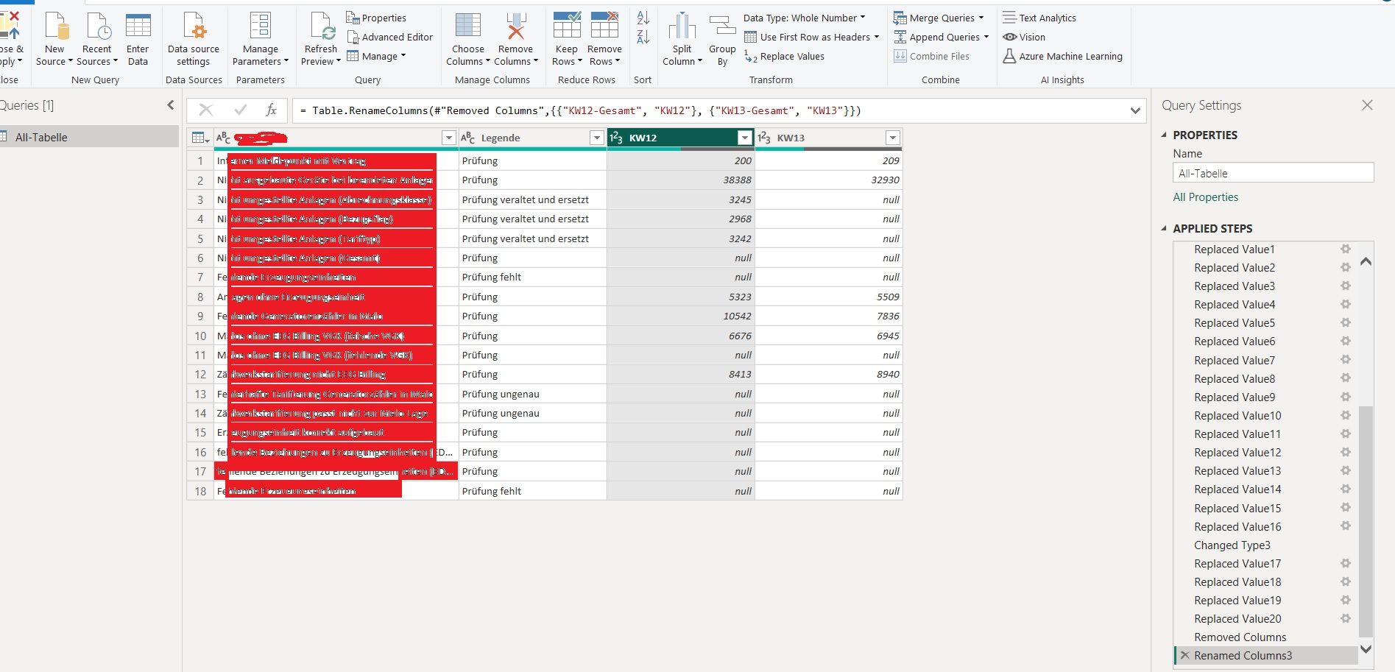Open the Legende column filter dropdown
The image size is (1395, 672).
(597, 138)
